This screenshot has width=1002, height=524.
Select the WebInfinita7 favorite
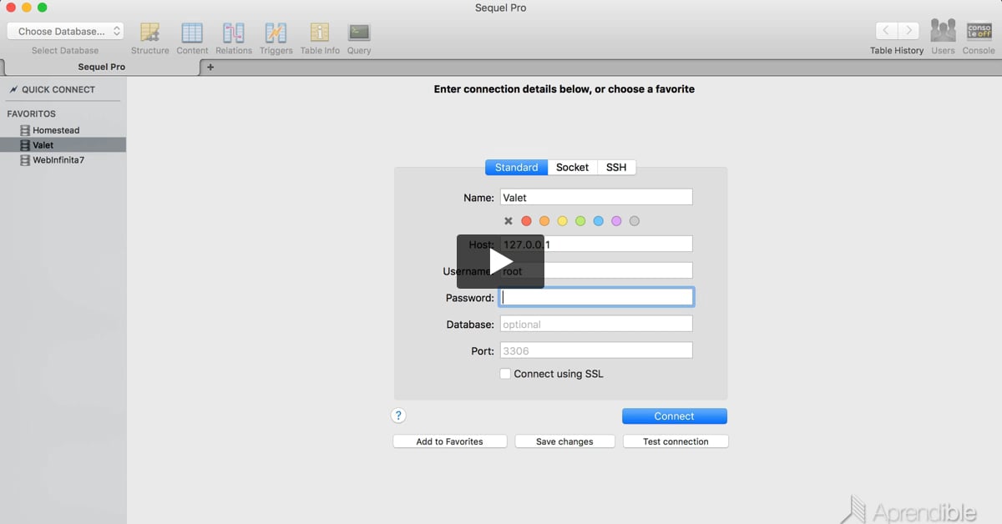pos(58,159)
